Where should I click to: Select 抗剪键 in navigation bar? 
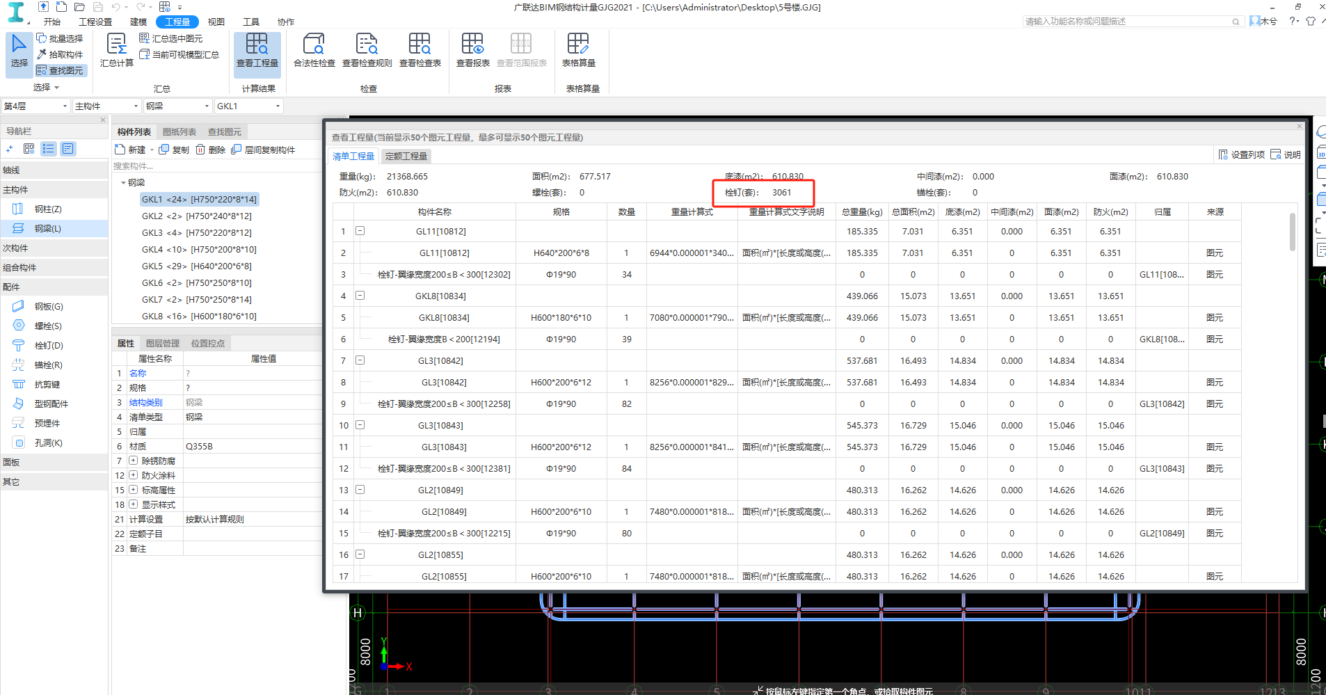click(47, 384)
